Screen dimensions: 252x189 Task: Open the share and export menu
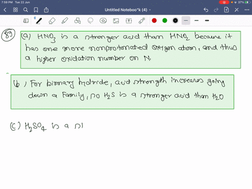pyautogui.click(x=46, y=10)
